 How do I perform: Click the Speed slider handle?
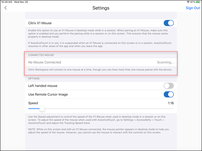click(42, 108)
